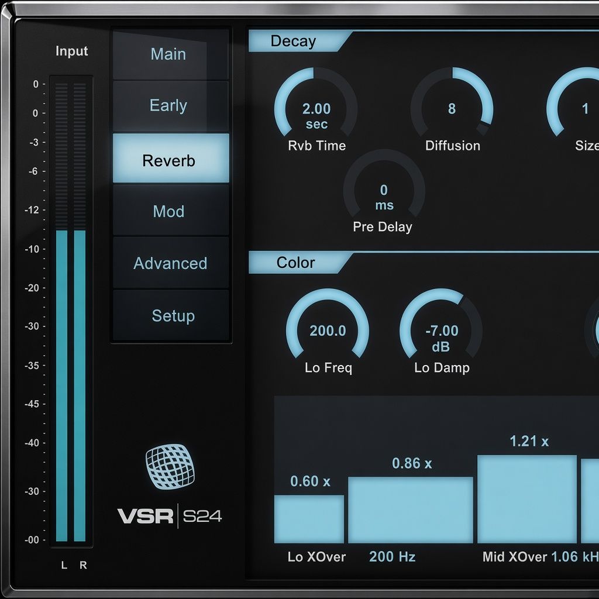Select the Reverb tab

click(171, 158)
